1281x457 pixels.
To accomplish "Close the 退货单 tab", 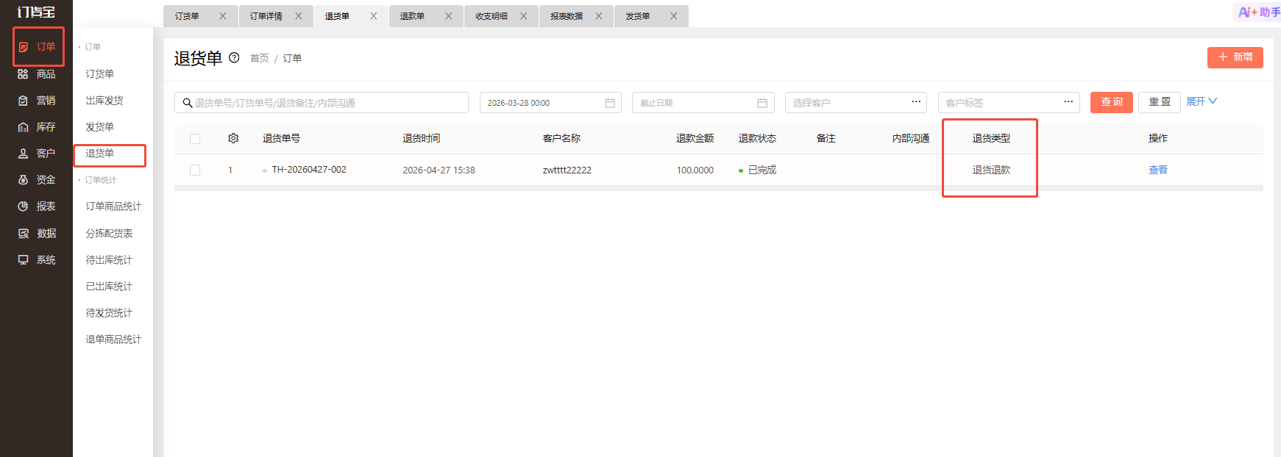I will [373, 16].
